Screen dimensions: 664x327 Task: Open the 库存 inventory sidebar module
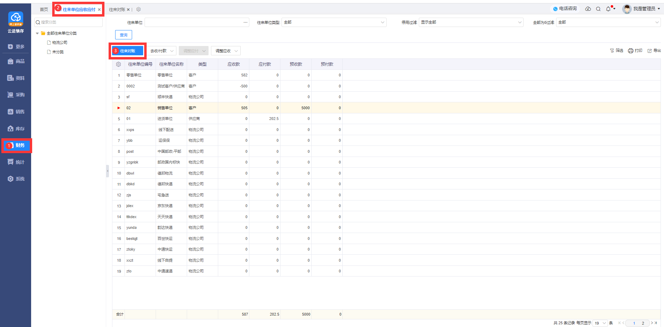tap(16, 129)
